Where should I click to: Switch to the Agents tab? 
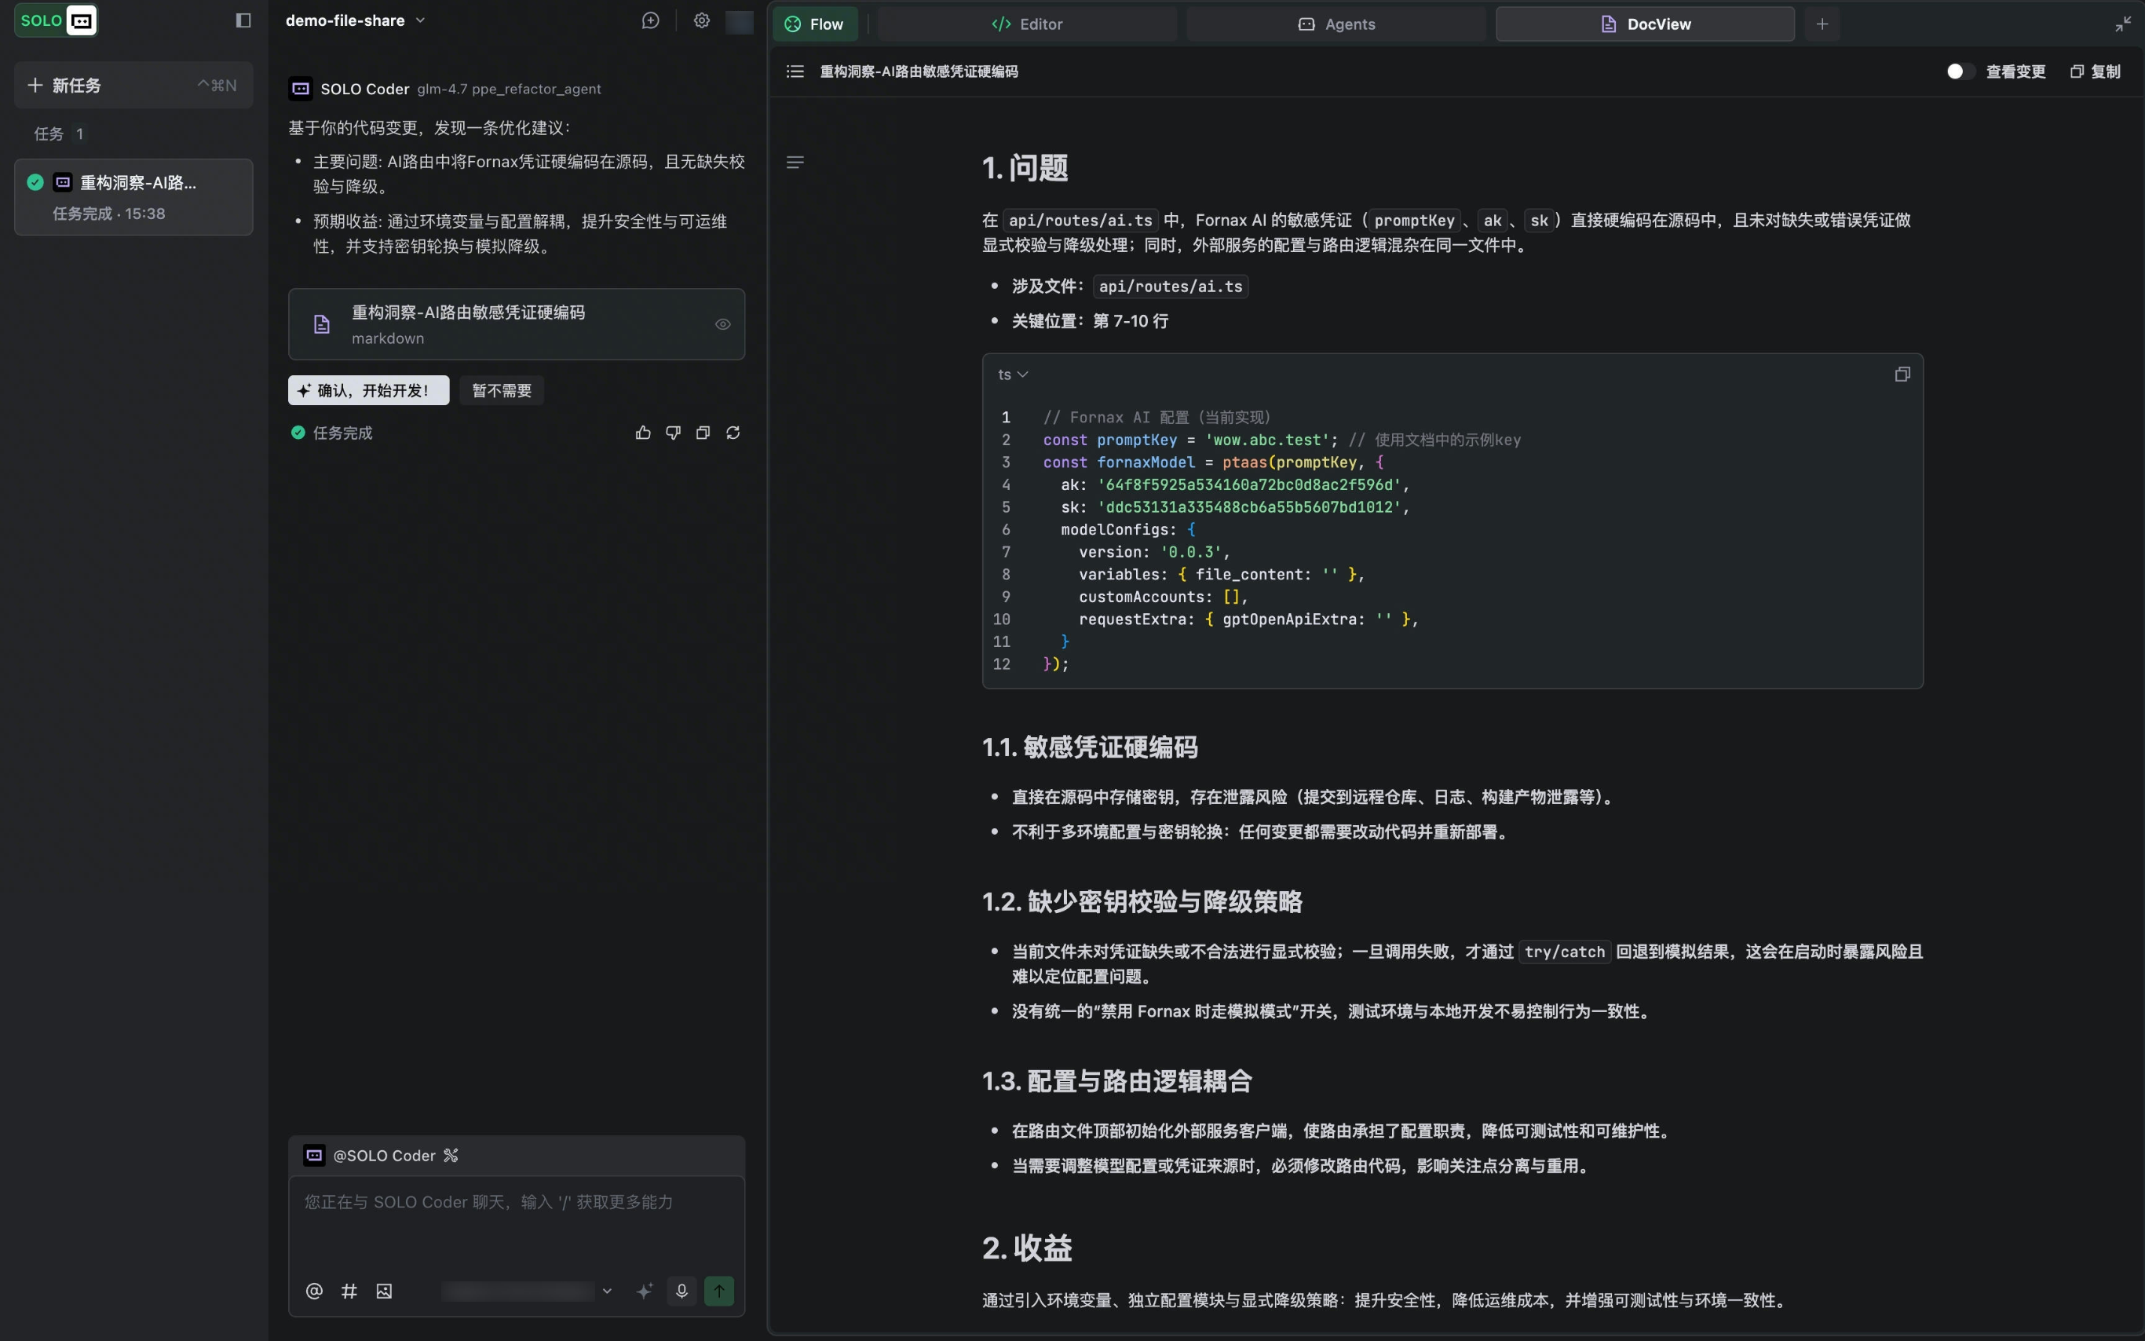[x=1336, y=24]
